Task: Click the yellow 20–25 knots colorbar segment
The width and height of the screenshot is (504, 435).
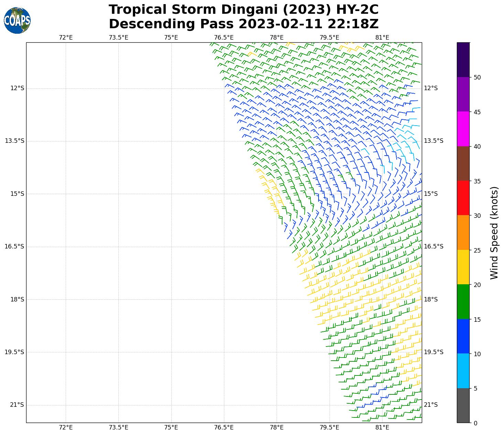Action: 463,267
